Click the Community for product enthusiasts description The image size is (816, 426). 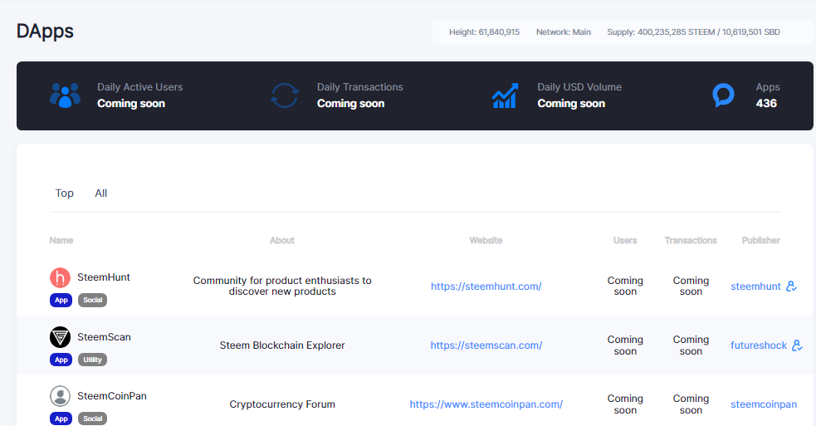[x=282, y=286]
